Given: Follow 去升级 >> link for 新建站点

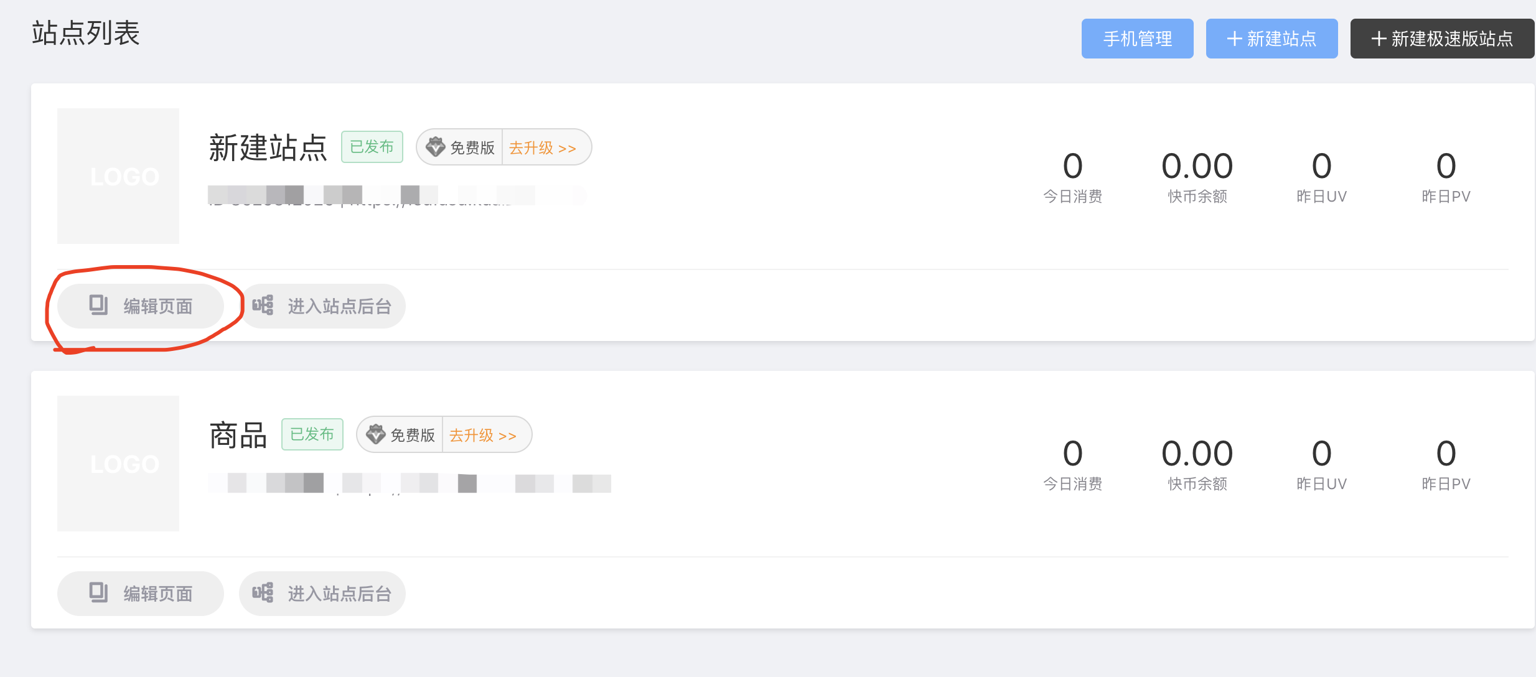Looking at the screenshot, I should tap(543, 147).
